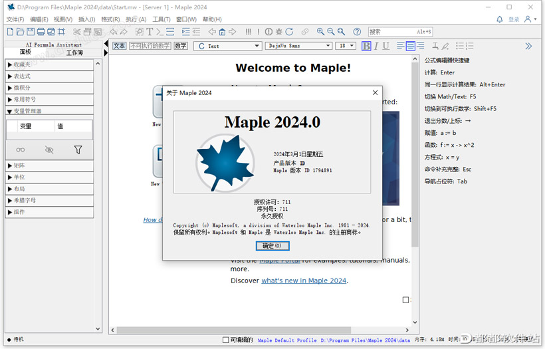Indent the section with the indent icon
Screen dimensions: 545x349
click(x=185, y=32)
